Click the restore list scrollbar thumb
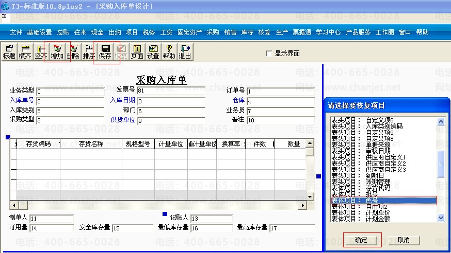The height and width of the screenshot is (253, 451). coord(441,164)
